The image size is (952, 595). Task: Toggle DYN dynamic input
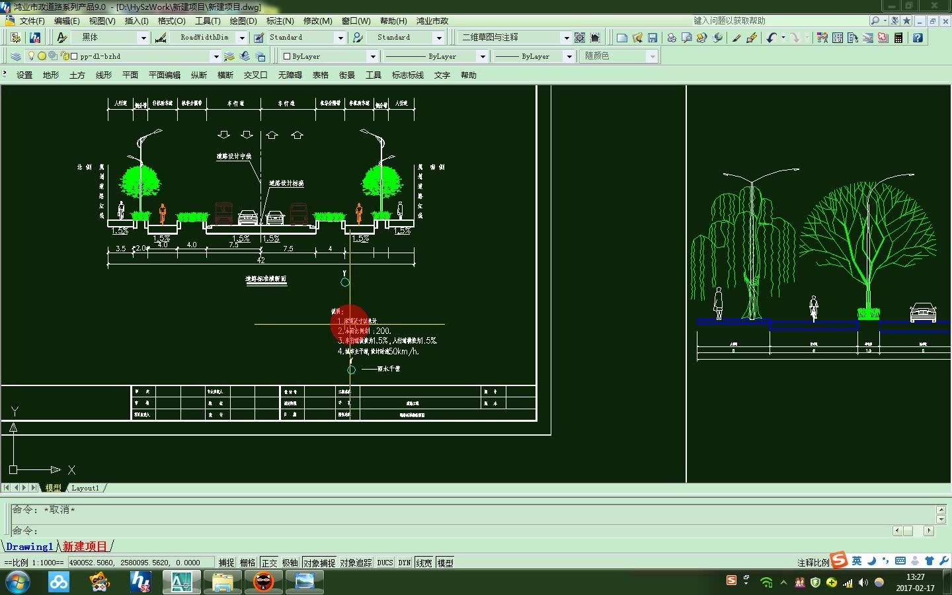coord(405,563)
